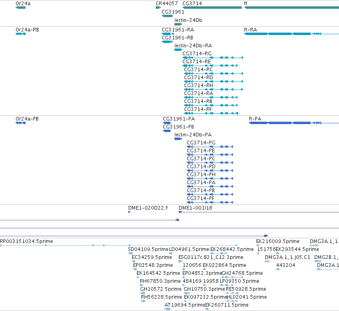
Task: Select EK293544.5prime EST label
Action: (x=297, y=249)
